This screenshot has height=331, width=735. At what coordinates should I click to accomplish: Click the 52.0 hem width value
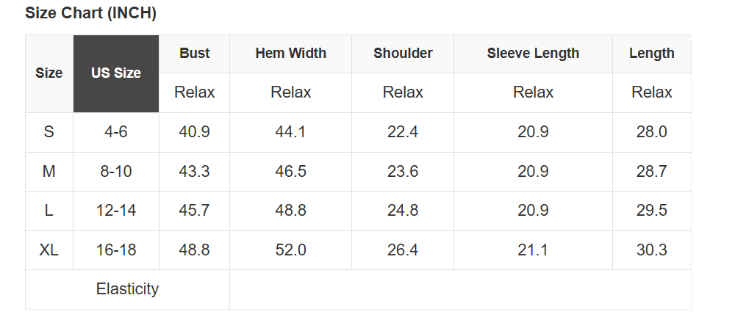[290, 250]
